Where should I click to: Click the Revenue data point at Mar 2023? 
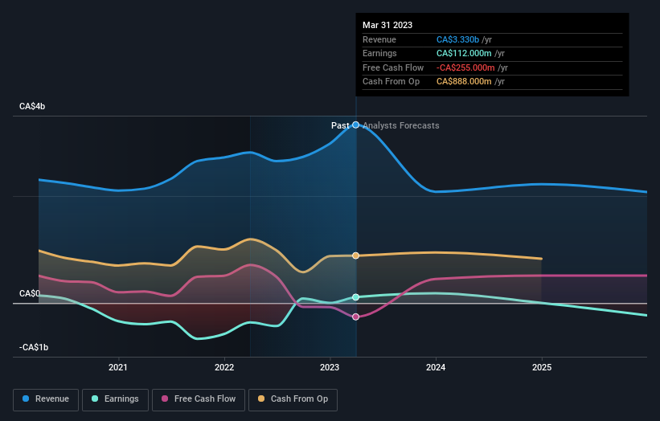[355, 125]
